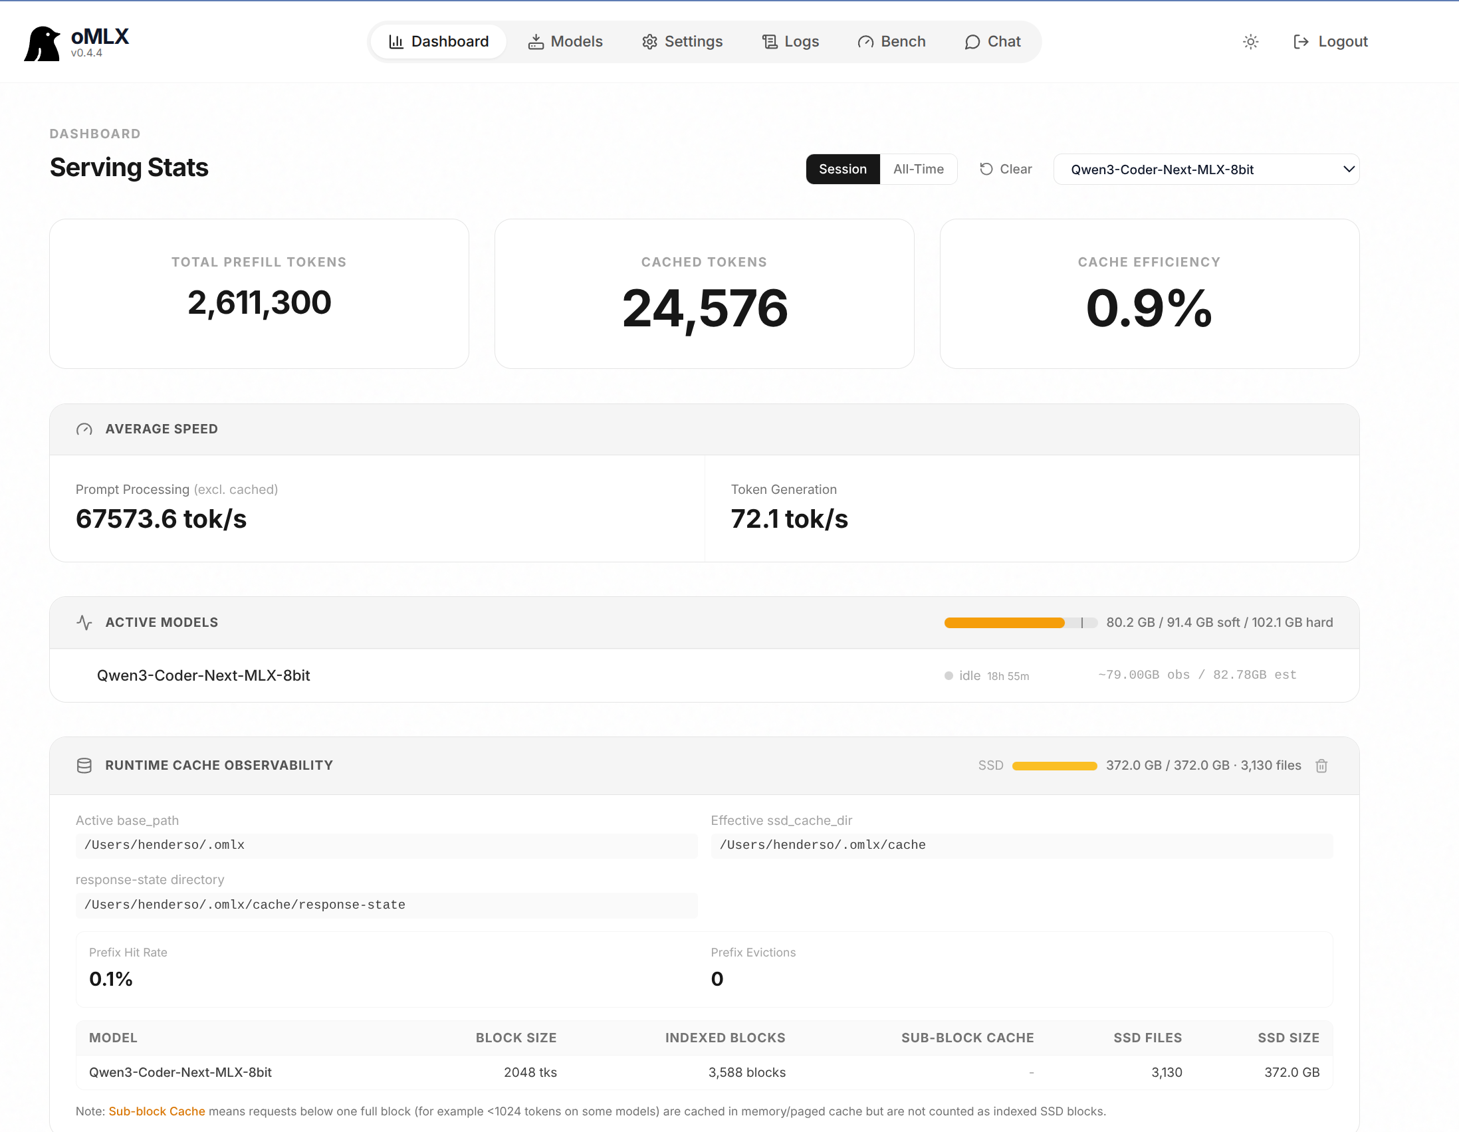Click the oMLX penguin logo

42,43
